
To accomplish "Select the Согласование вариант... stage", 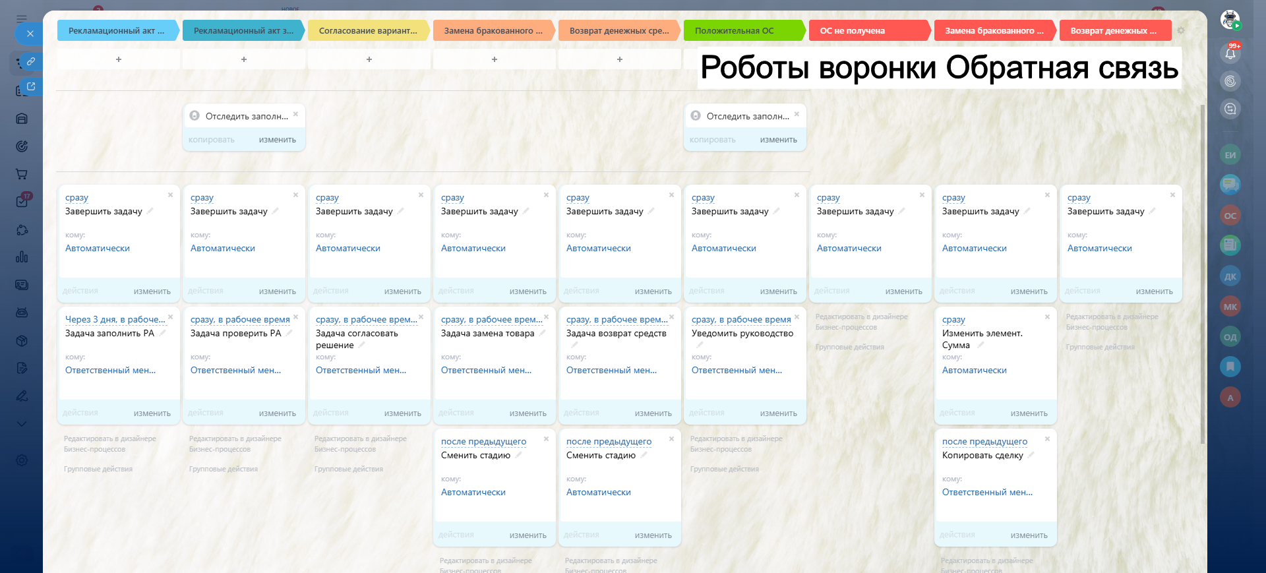I will [369, 30].
